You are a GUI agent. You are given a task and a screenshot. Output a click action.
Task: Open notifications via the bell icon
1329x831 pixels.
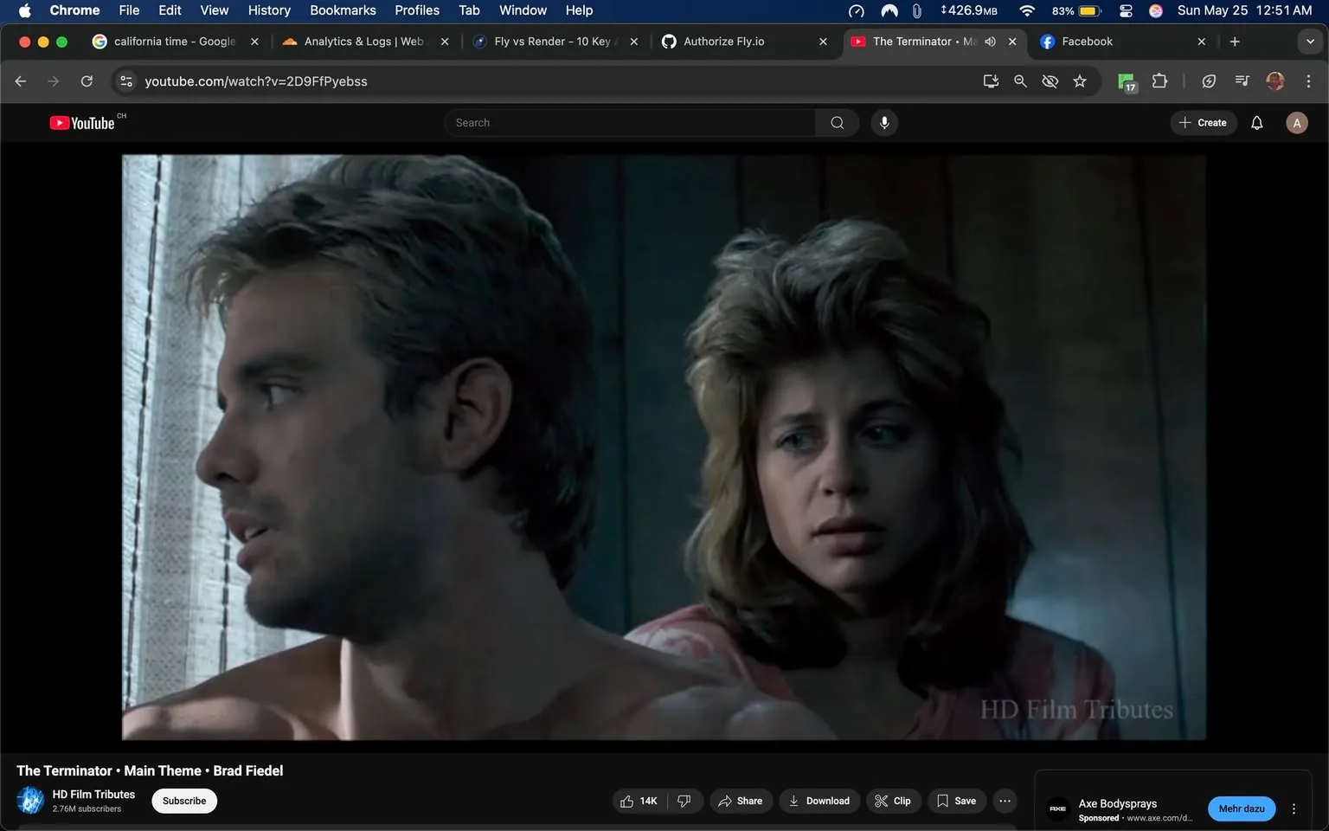pos(1255,122)
